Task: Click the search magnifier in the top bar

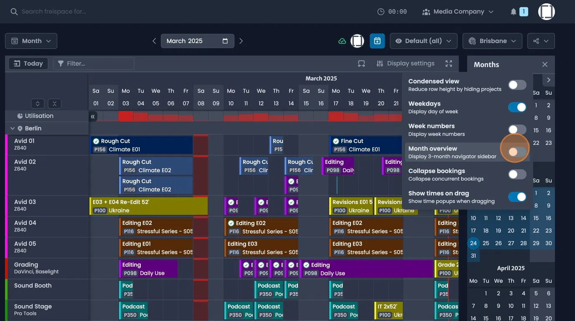Action: click(14, 11)
